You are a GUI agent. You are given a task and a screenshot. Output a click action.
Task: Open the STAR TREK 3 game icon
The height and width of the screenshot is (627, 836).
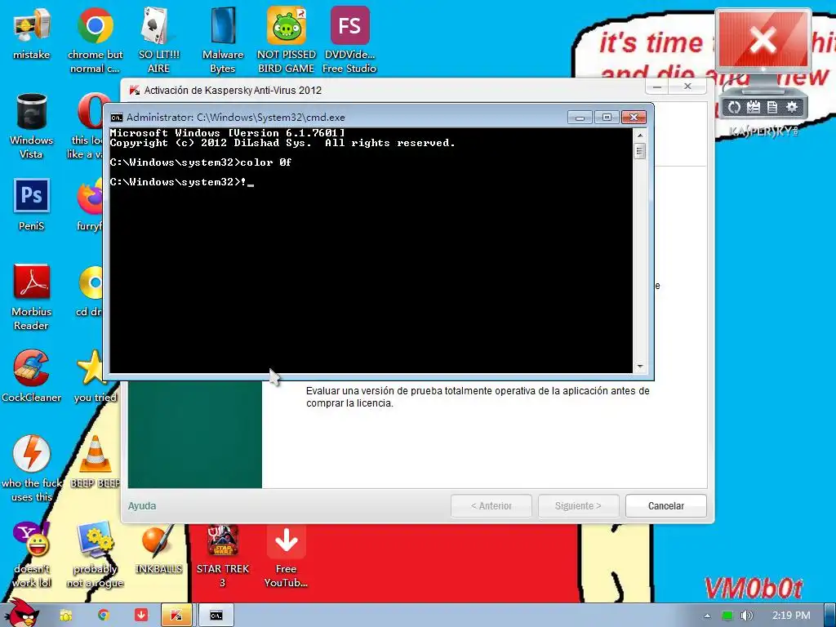pos(222,554)
